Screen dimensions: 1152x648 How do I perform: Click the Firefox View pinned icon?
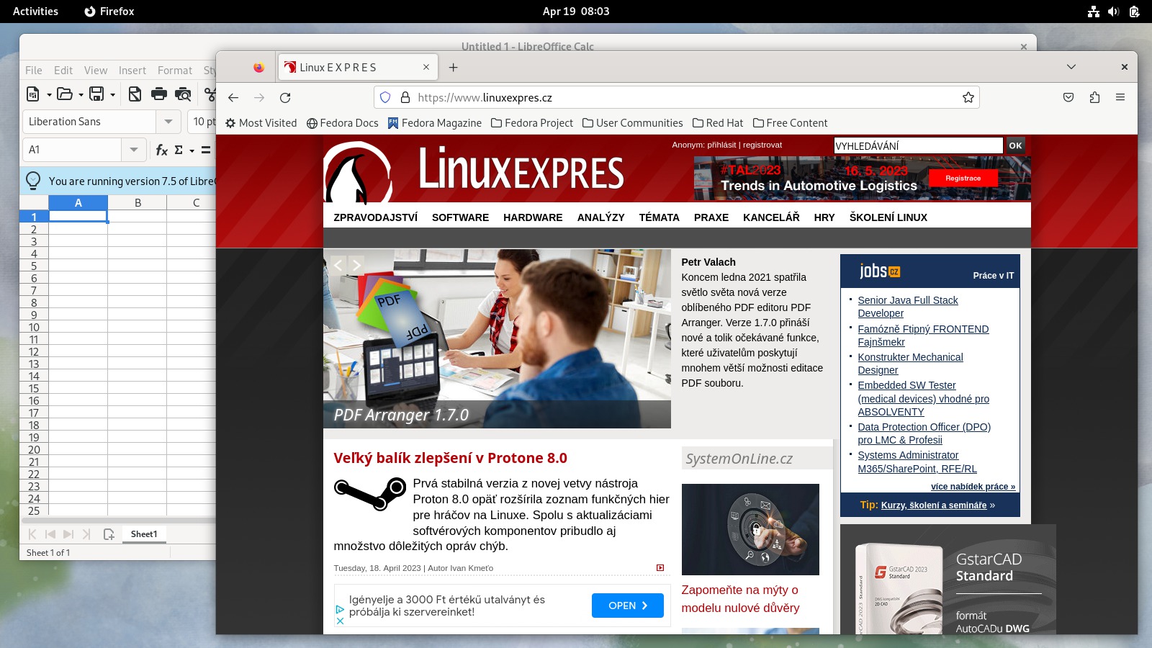click(258, 67)
